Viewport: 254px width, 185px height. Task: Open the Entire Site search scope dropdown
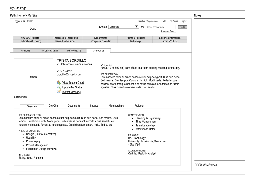coord(137,26)
